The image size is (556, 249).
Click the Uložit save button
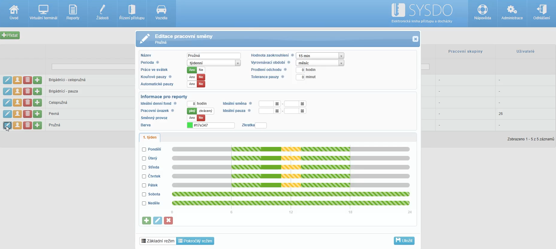(x=404, y=241)
